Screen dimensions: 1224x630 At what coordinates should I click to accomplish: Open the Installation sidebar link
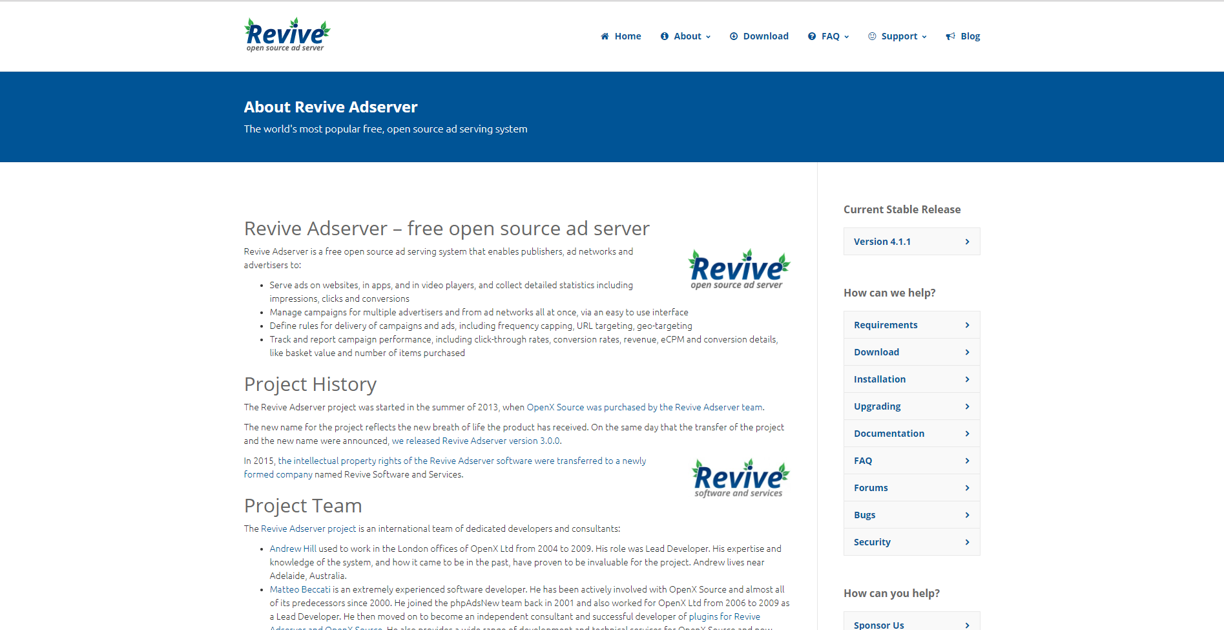911,379
